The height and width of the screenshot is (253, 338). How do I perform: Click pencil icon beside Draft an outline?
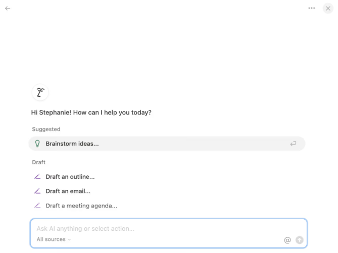coord(37,177)
